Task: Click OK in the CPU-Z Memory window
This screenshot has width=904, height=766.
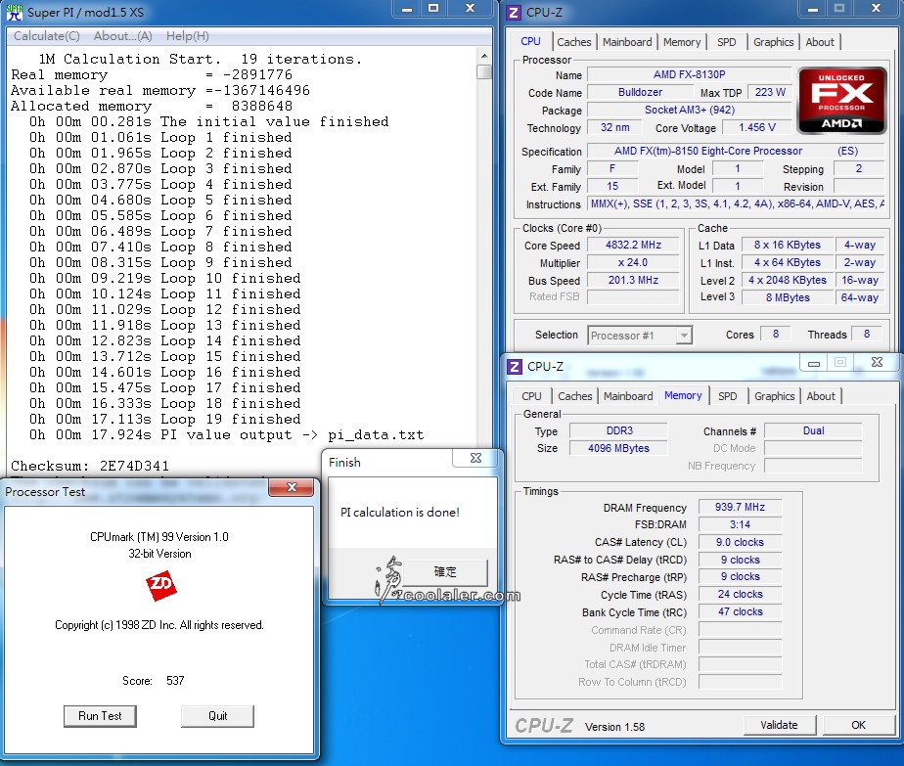Action: click(858, 725)
